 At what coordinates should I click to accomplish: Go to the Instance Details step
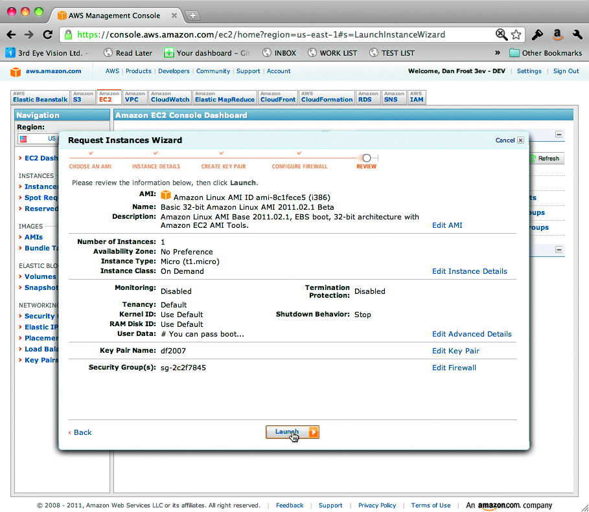(x=156, y=166)
